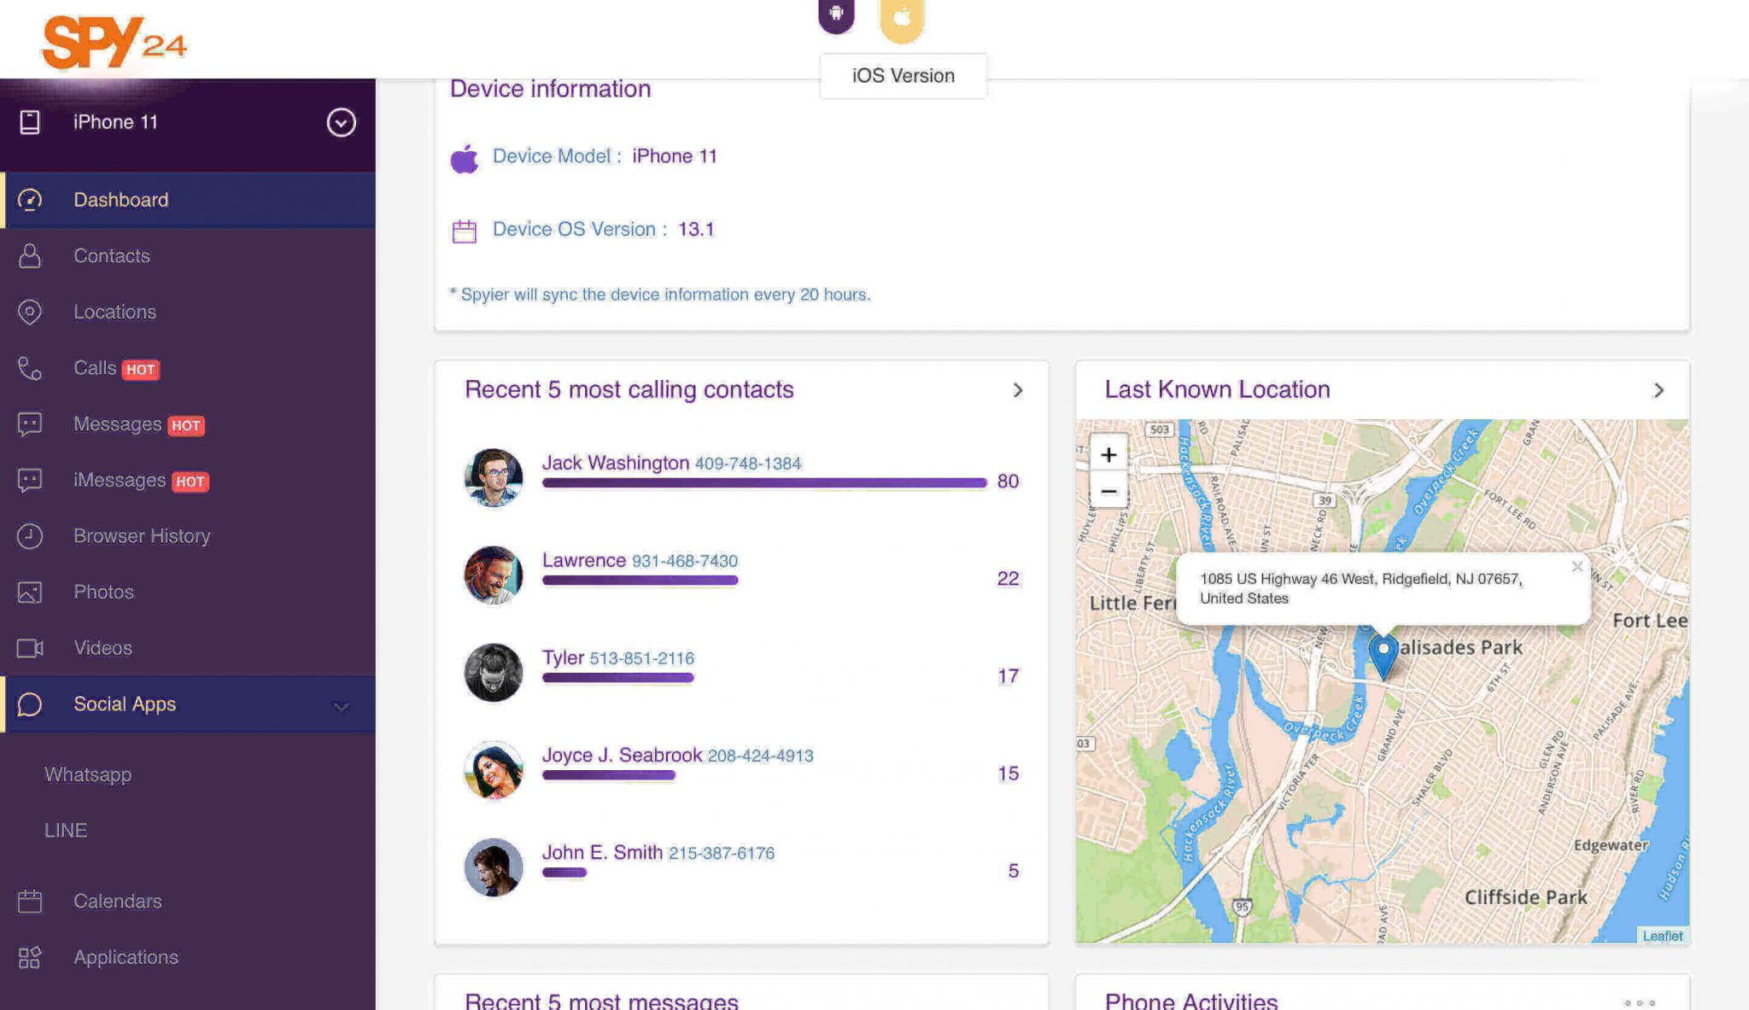Image resolution: width=1749 pixels, height=1010 pixels.
Task: Click the iOS Version tooltip label
Action: click(904, 76)
